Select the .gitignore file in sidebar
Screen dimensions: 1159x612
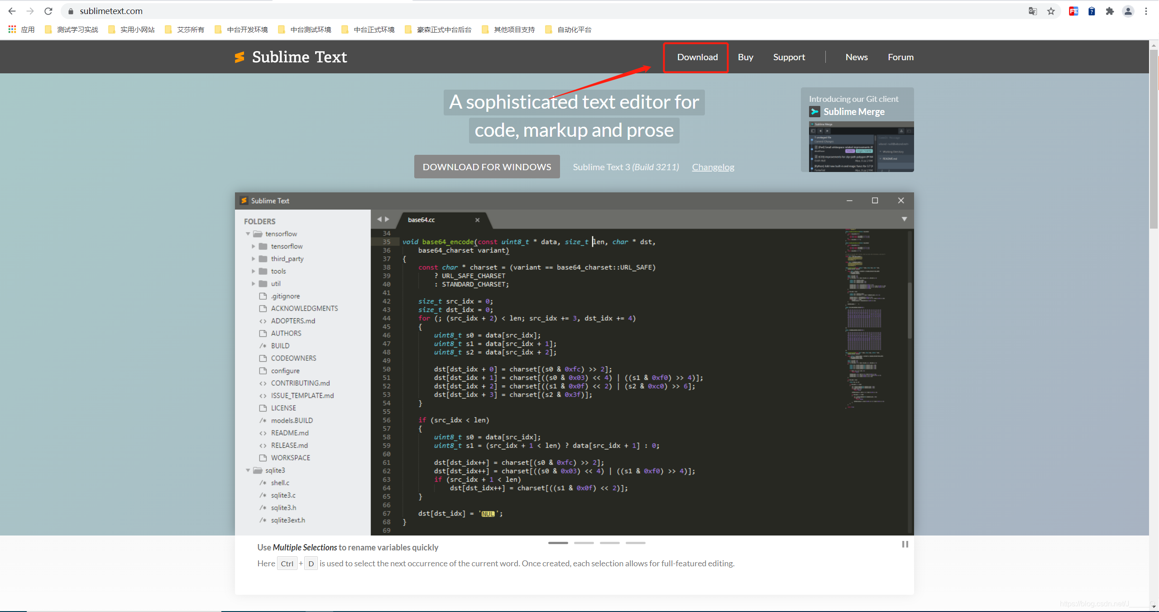pos(285,296)
